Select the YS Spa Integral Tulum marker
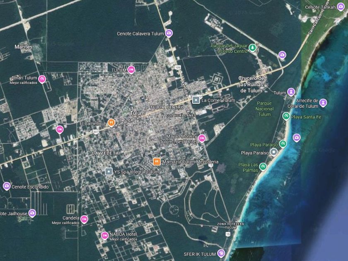The height and width of the screenshot is (261, 348). 109,172
